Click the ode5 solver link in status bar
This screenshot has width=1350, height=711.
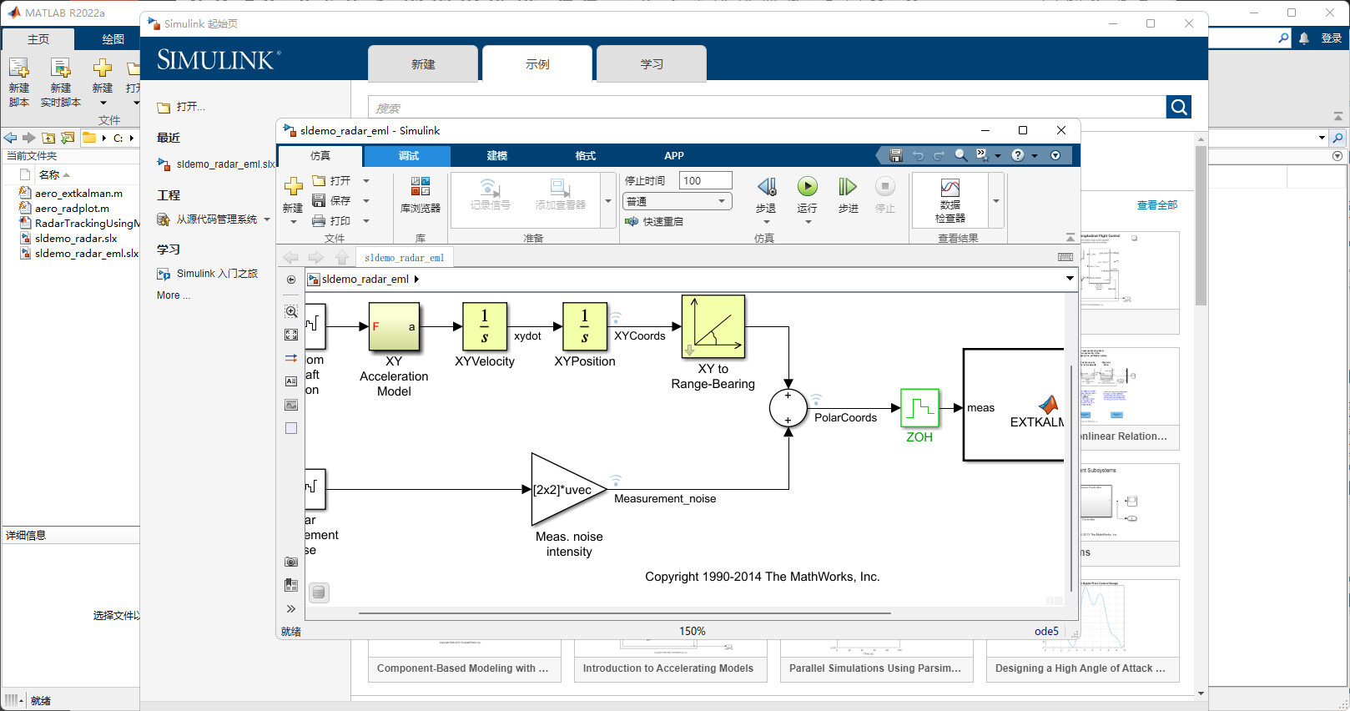pyautogui.click(x=1046, y=631)
